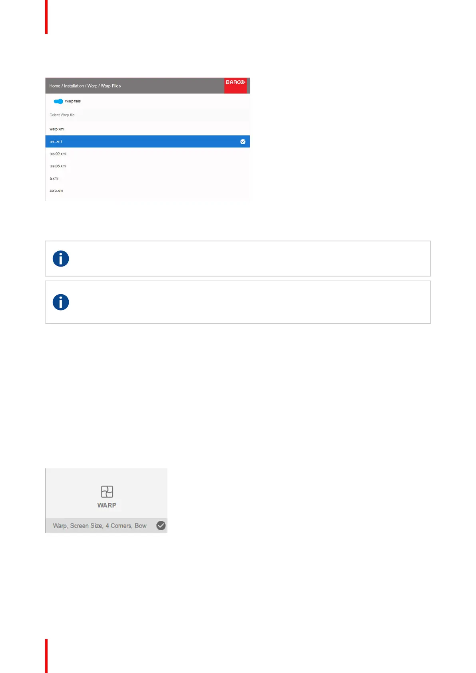Select zero.xml warp file
Screen dimensions: 476x673
(x=147, y=191)
